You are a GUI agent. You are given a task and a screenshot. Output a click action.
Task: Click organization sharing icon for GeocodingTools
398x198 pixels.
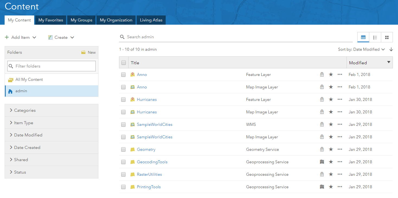pos(322,162)
